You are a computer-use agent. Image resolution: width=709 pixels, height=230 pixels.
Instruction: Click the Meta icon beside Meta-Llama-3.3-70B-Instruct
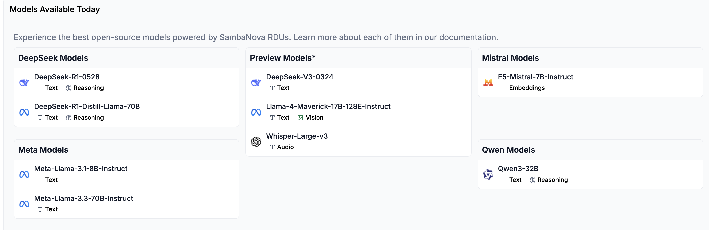point(24,204)
